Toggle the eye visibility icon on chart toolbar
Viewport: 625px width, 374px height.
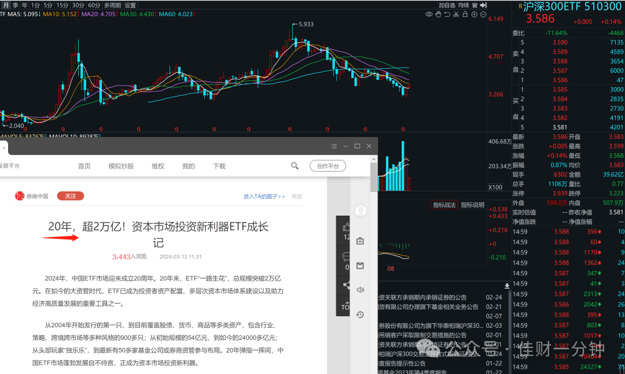pyautogui.click(x=429, y=14)
